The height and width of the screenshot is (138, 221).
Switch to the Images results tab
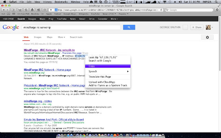(38, 37)
